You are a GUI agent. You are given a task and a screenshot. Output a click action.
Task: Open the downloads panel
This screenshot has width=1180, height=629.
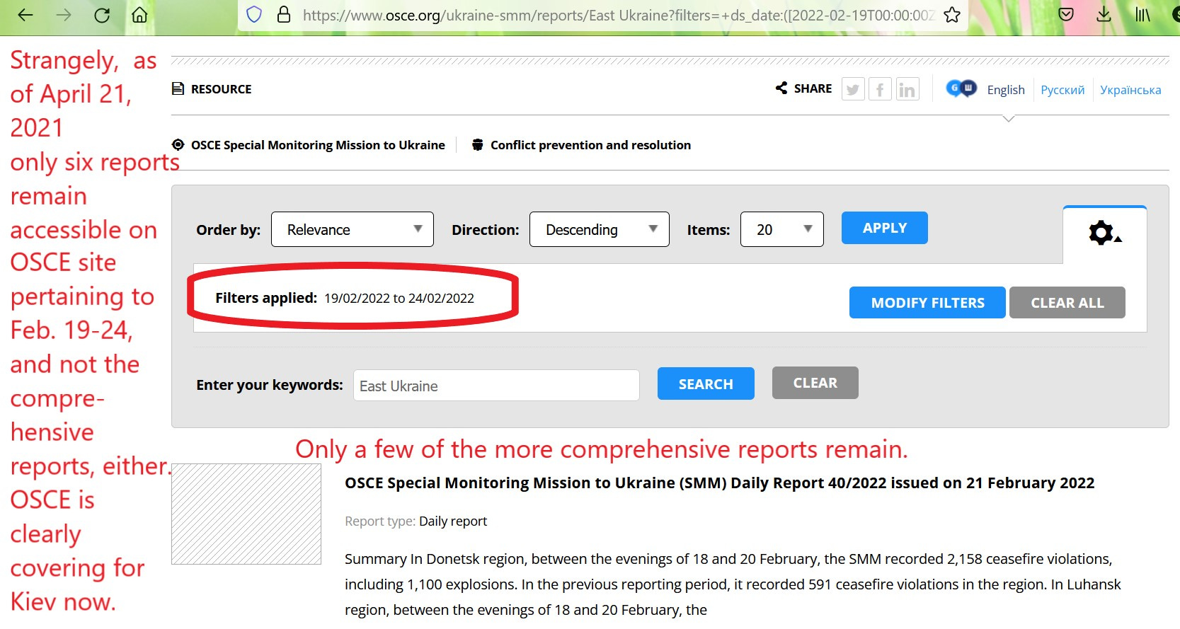pos(1104,14)
